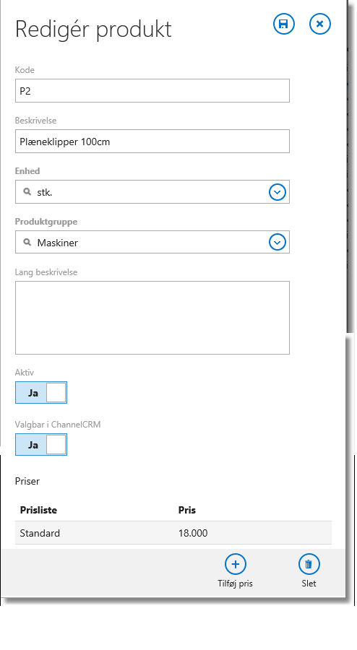Screen dimensions: 357x650
Task: Click the trash can Slet icon
Action: pyautogui.click(x=309, y=564)
